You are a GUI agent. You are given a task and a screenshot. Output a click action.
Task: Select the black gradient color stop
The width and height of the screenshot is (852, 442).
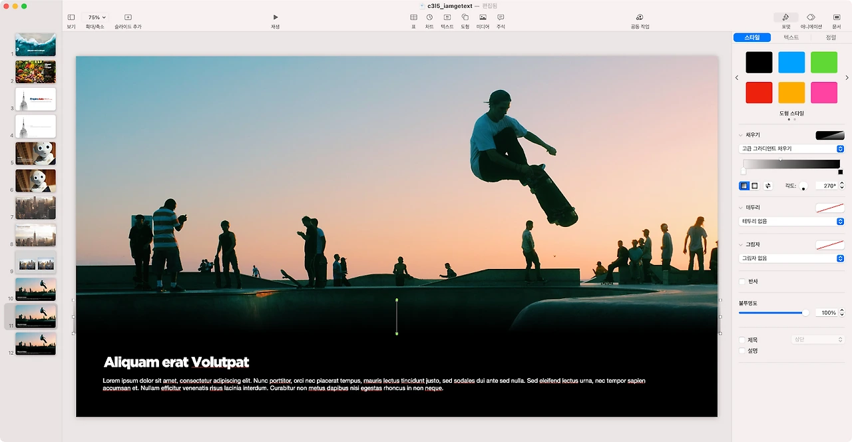(x=840, y=172)
